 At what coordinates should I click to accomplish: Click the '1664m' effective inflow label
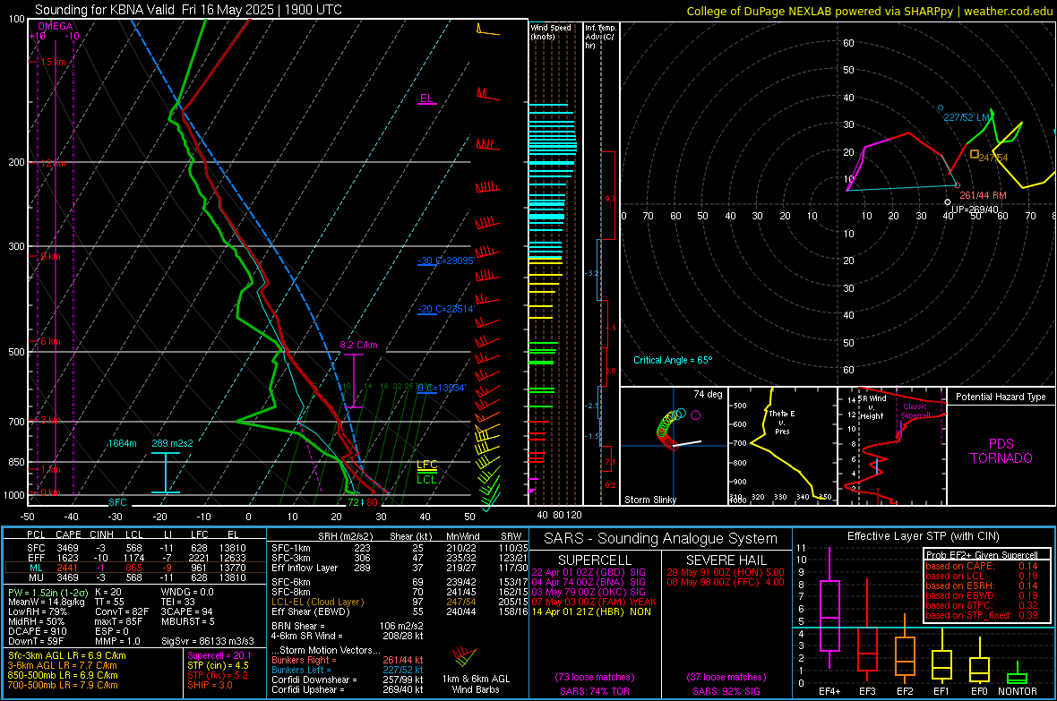122,443
